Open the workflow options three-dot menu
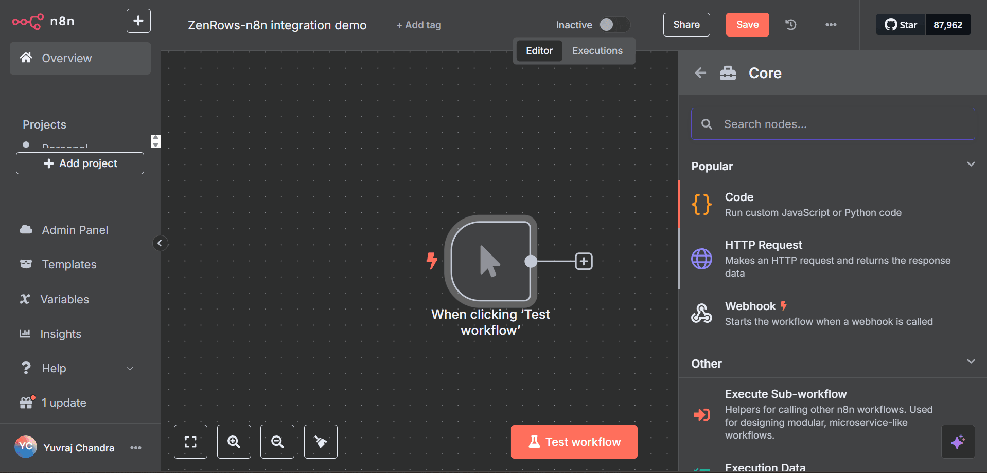The height and width of the screenshot is (473, 987). [x=831, y=25]
